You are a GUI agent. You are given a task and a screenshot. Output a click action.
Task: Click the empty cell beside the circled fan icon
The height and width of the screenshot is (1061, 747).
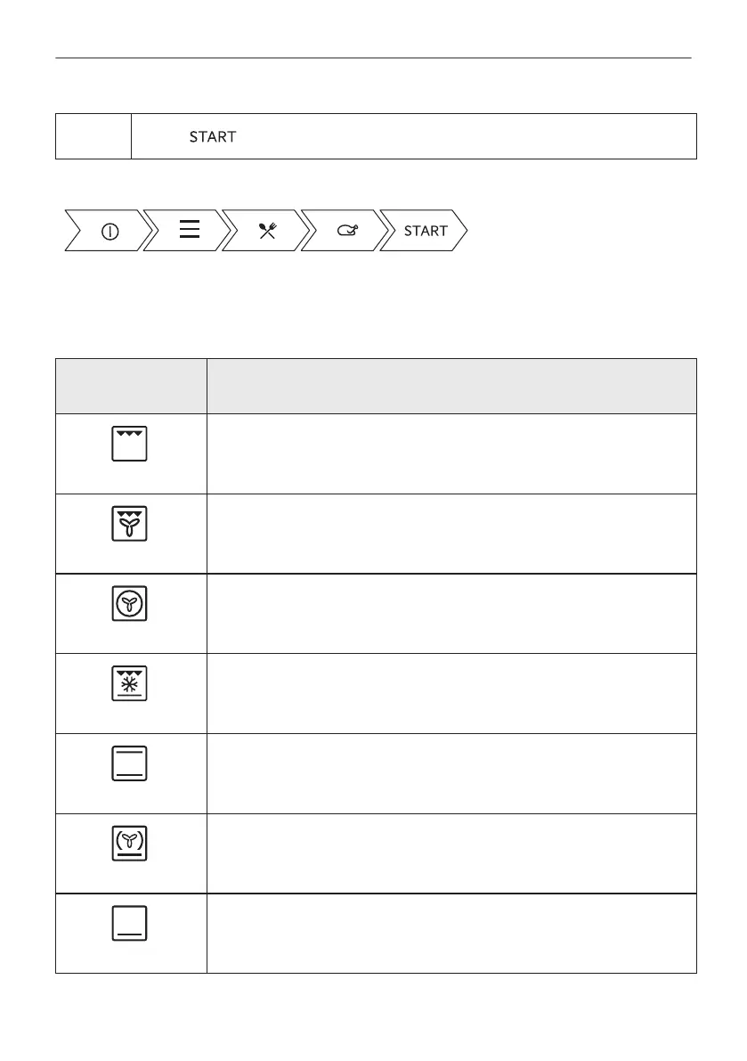pos(451,614)
